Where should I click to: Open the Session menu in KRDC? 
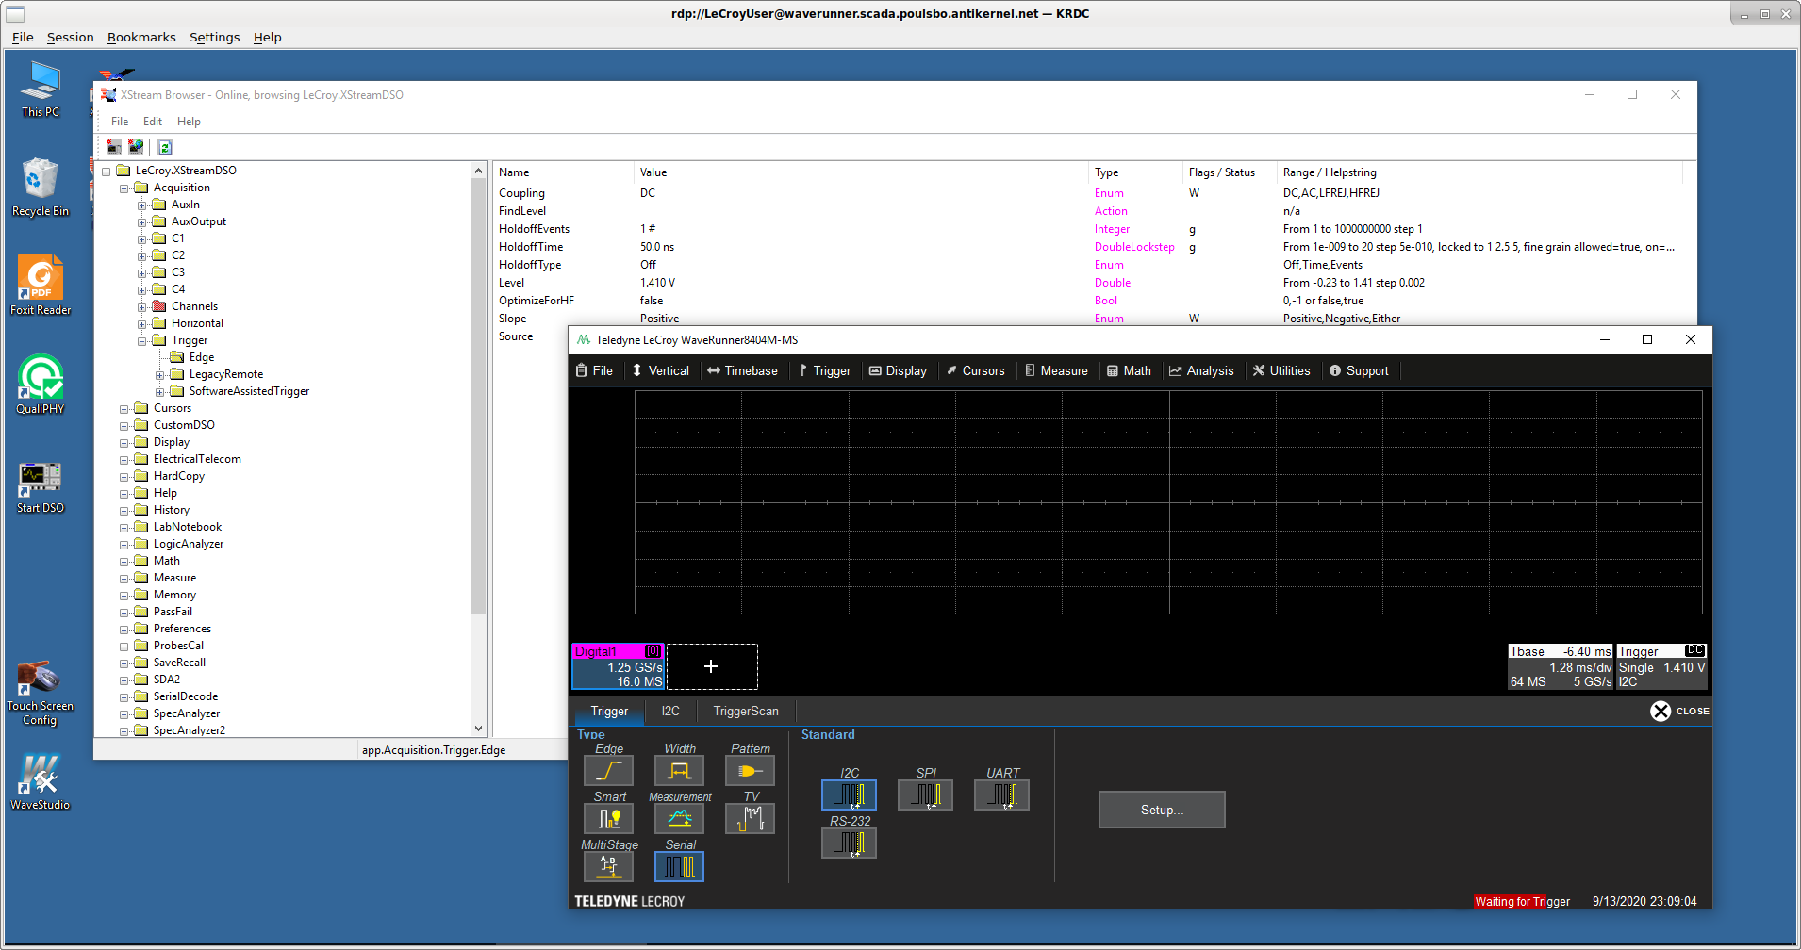click(71, 38)
